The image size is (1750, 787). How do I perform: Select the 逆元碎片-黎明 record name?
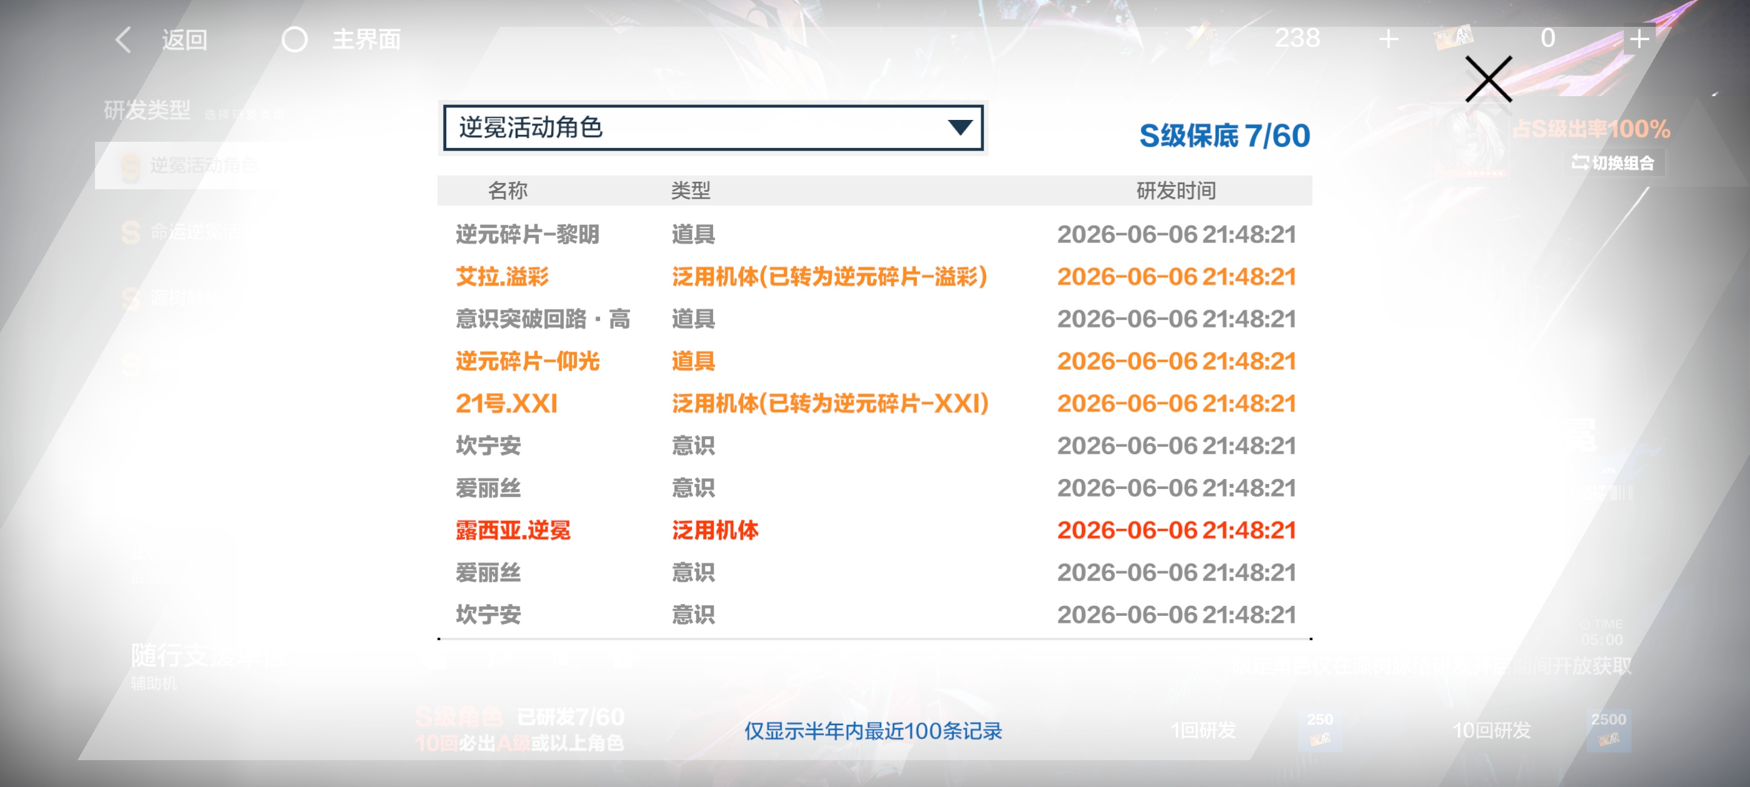[x=527, y=235]
